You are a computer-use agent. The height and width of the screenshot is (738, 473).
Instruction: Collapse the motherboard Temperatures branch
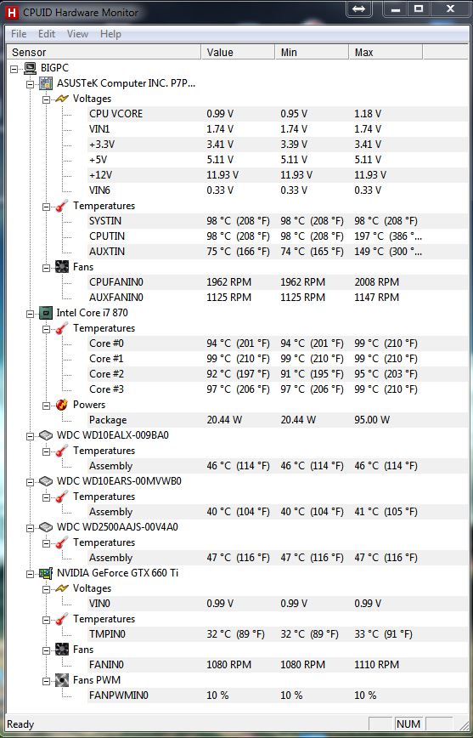click(x=46, y=207)
